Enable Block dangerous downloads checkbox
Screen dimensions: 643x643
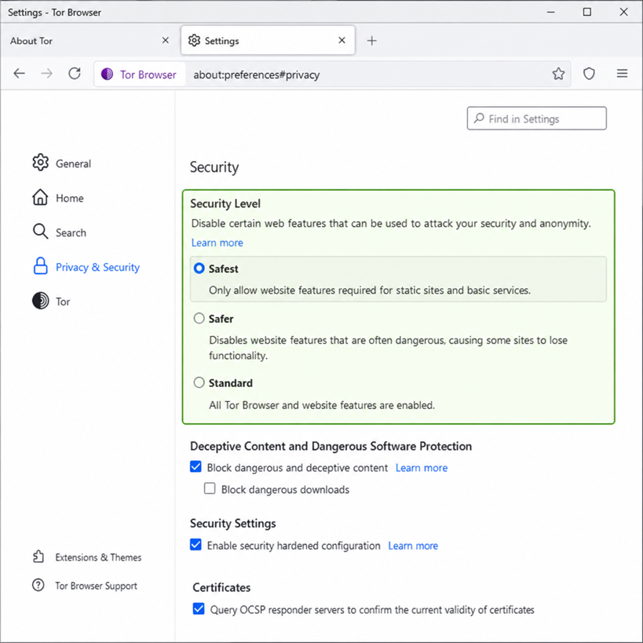coord(210,488)
